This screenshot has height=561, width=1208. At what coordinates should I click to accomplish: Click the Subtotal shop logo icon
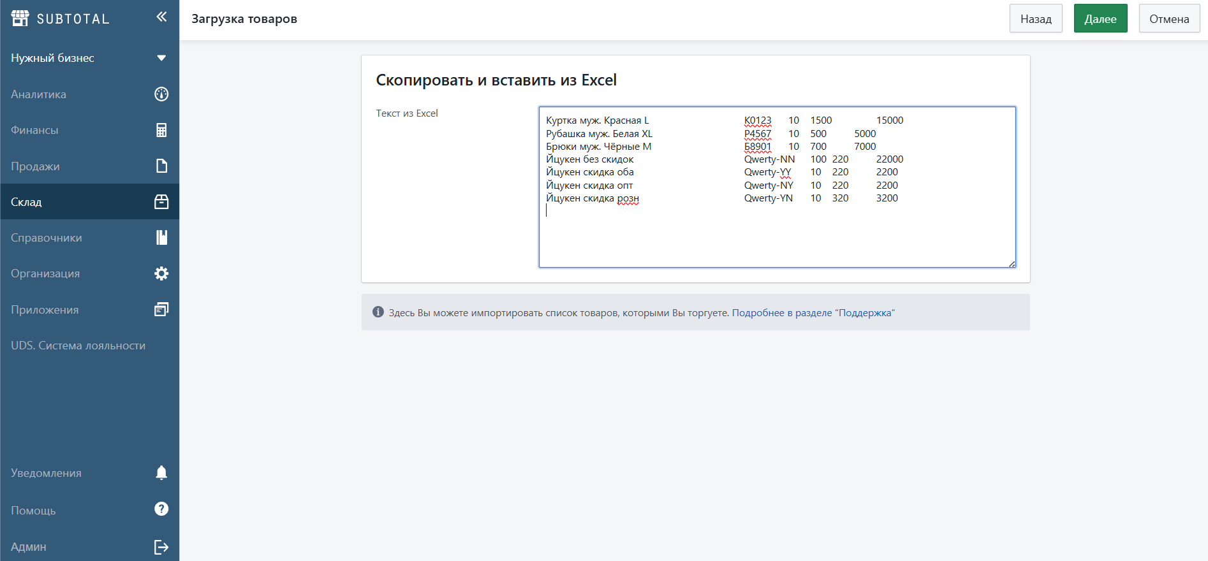pos(20,18)
